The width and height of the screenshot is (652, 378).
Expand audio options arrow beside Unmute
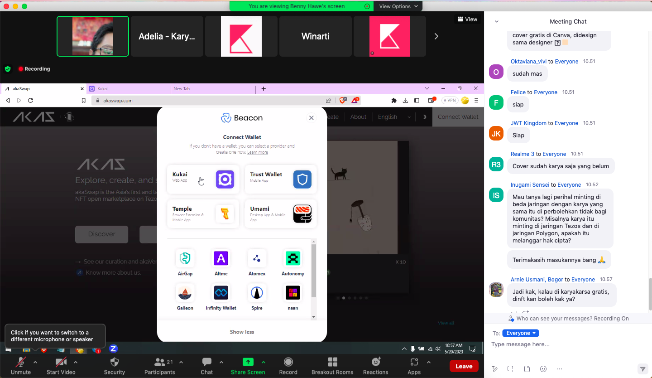[x=35, y=362]
